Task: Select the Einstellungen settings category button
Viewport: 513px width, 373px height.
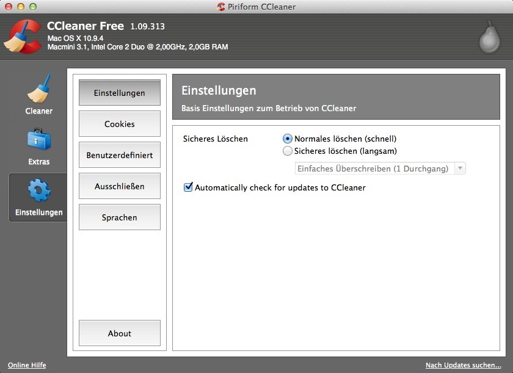Action: point(119,93)
